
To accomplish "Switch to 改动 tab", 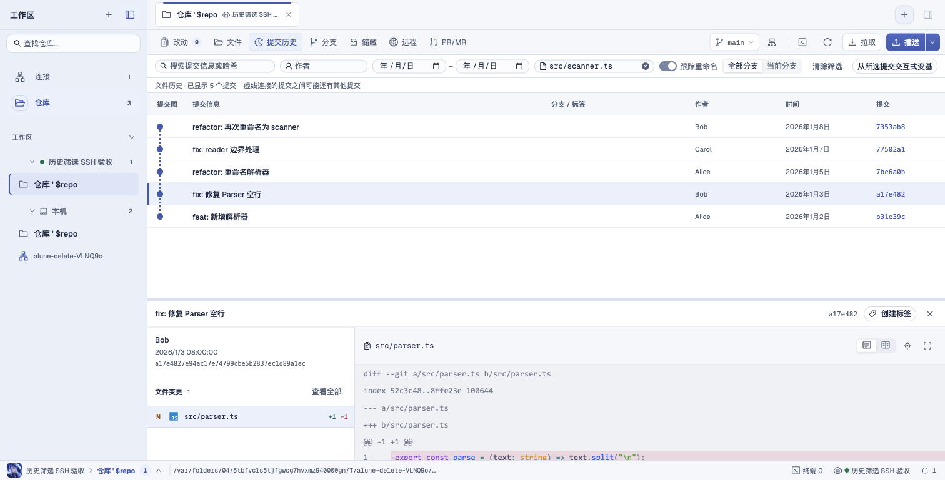I will coord(181,42).
